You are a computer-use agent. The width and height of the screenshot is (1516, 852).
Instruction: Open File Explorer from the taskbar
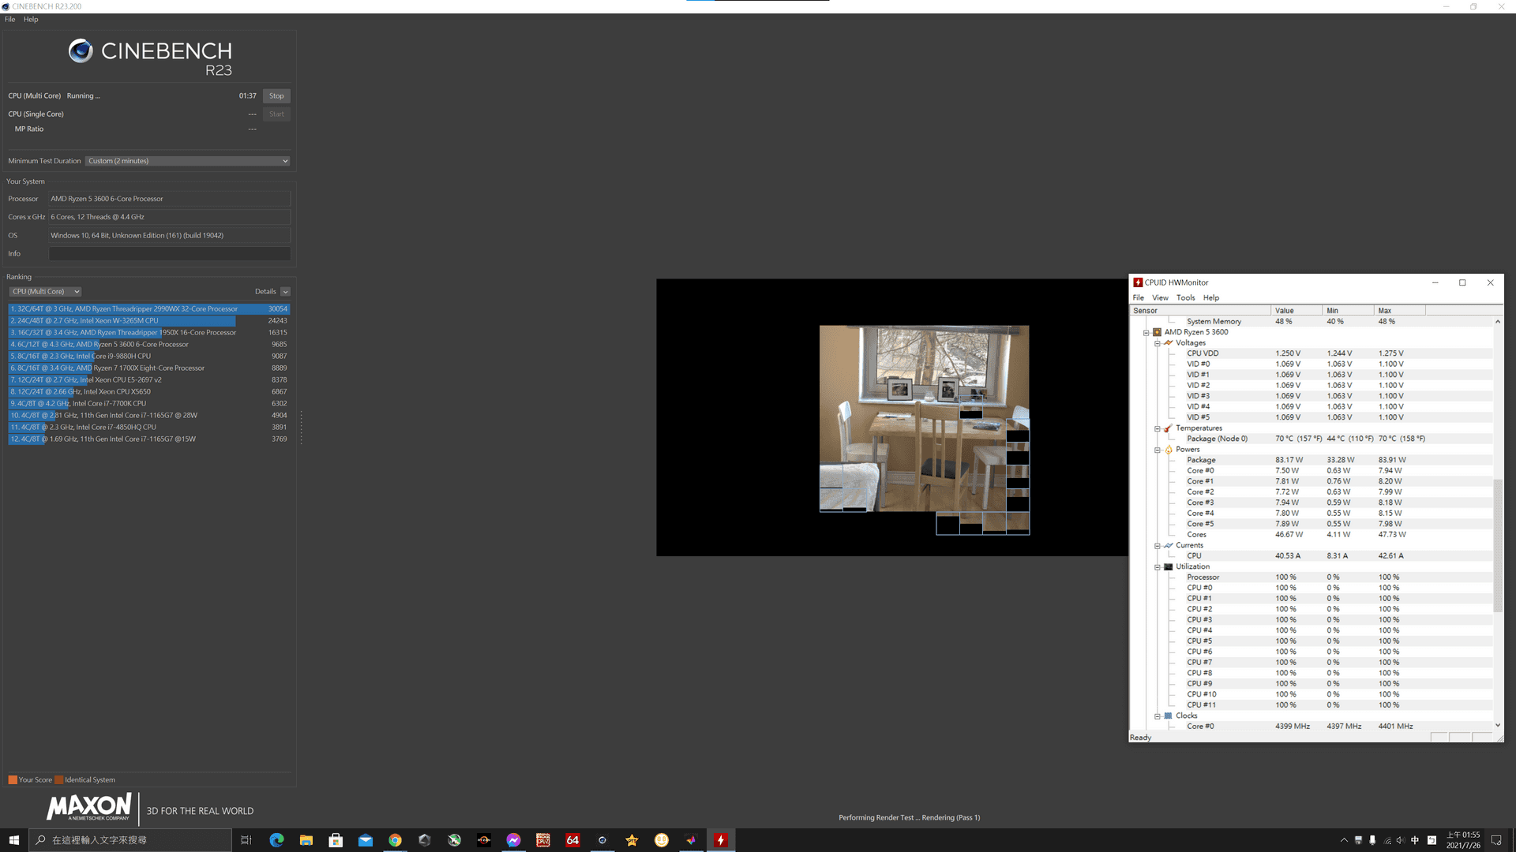coord(306,840)
